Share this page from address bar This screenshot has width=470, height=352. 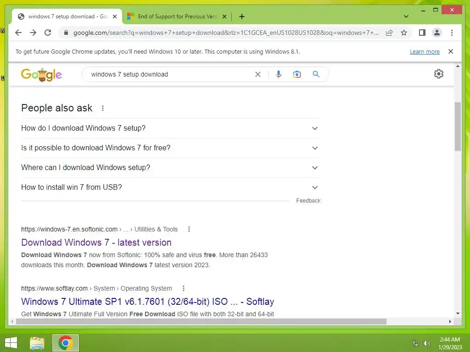click(x=389, y=33)
